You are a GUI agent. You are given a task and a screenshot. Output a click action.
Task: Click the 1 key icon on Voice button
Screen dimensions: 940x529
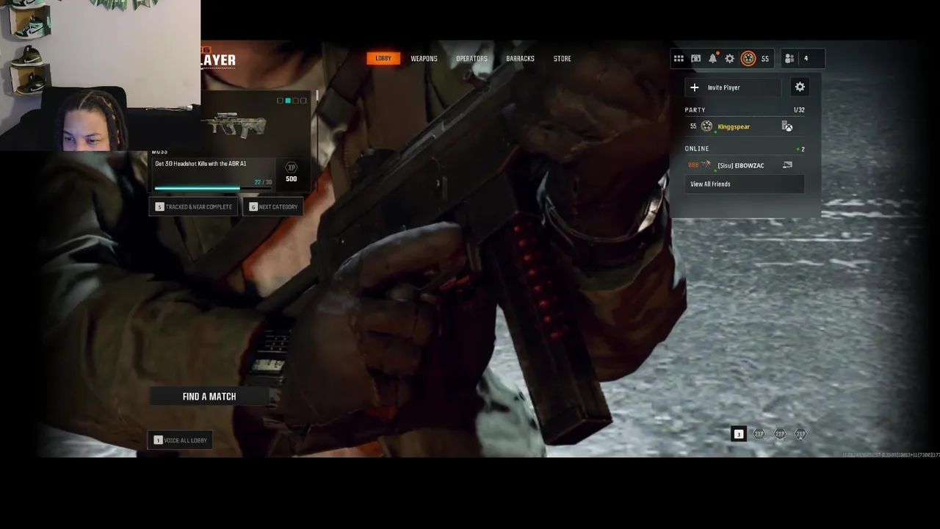158,440
